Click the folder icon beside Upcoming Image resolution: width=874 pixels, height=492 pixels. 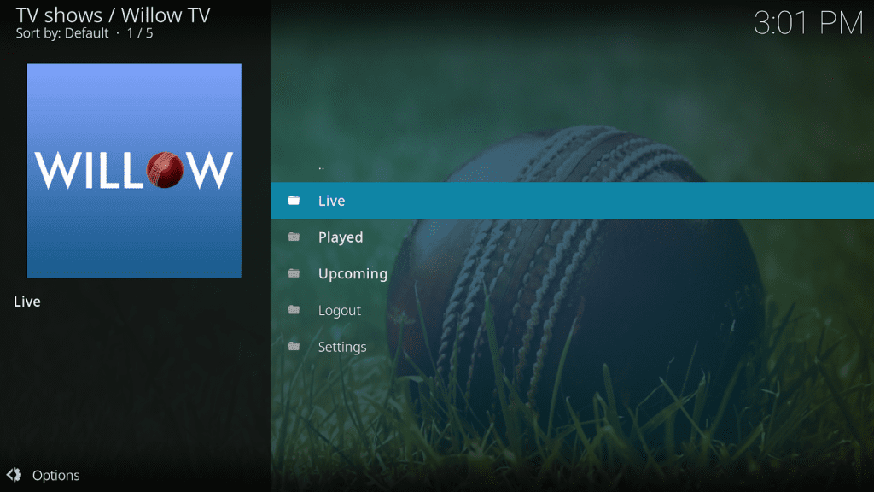[294, 273]
